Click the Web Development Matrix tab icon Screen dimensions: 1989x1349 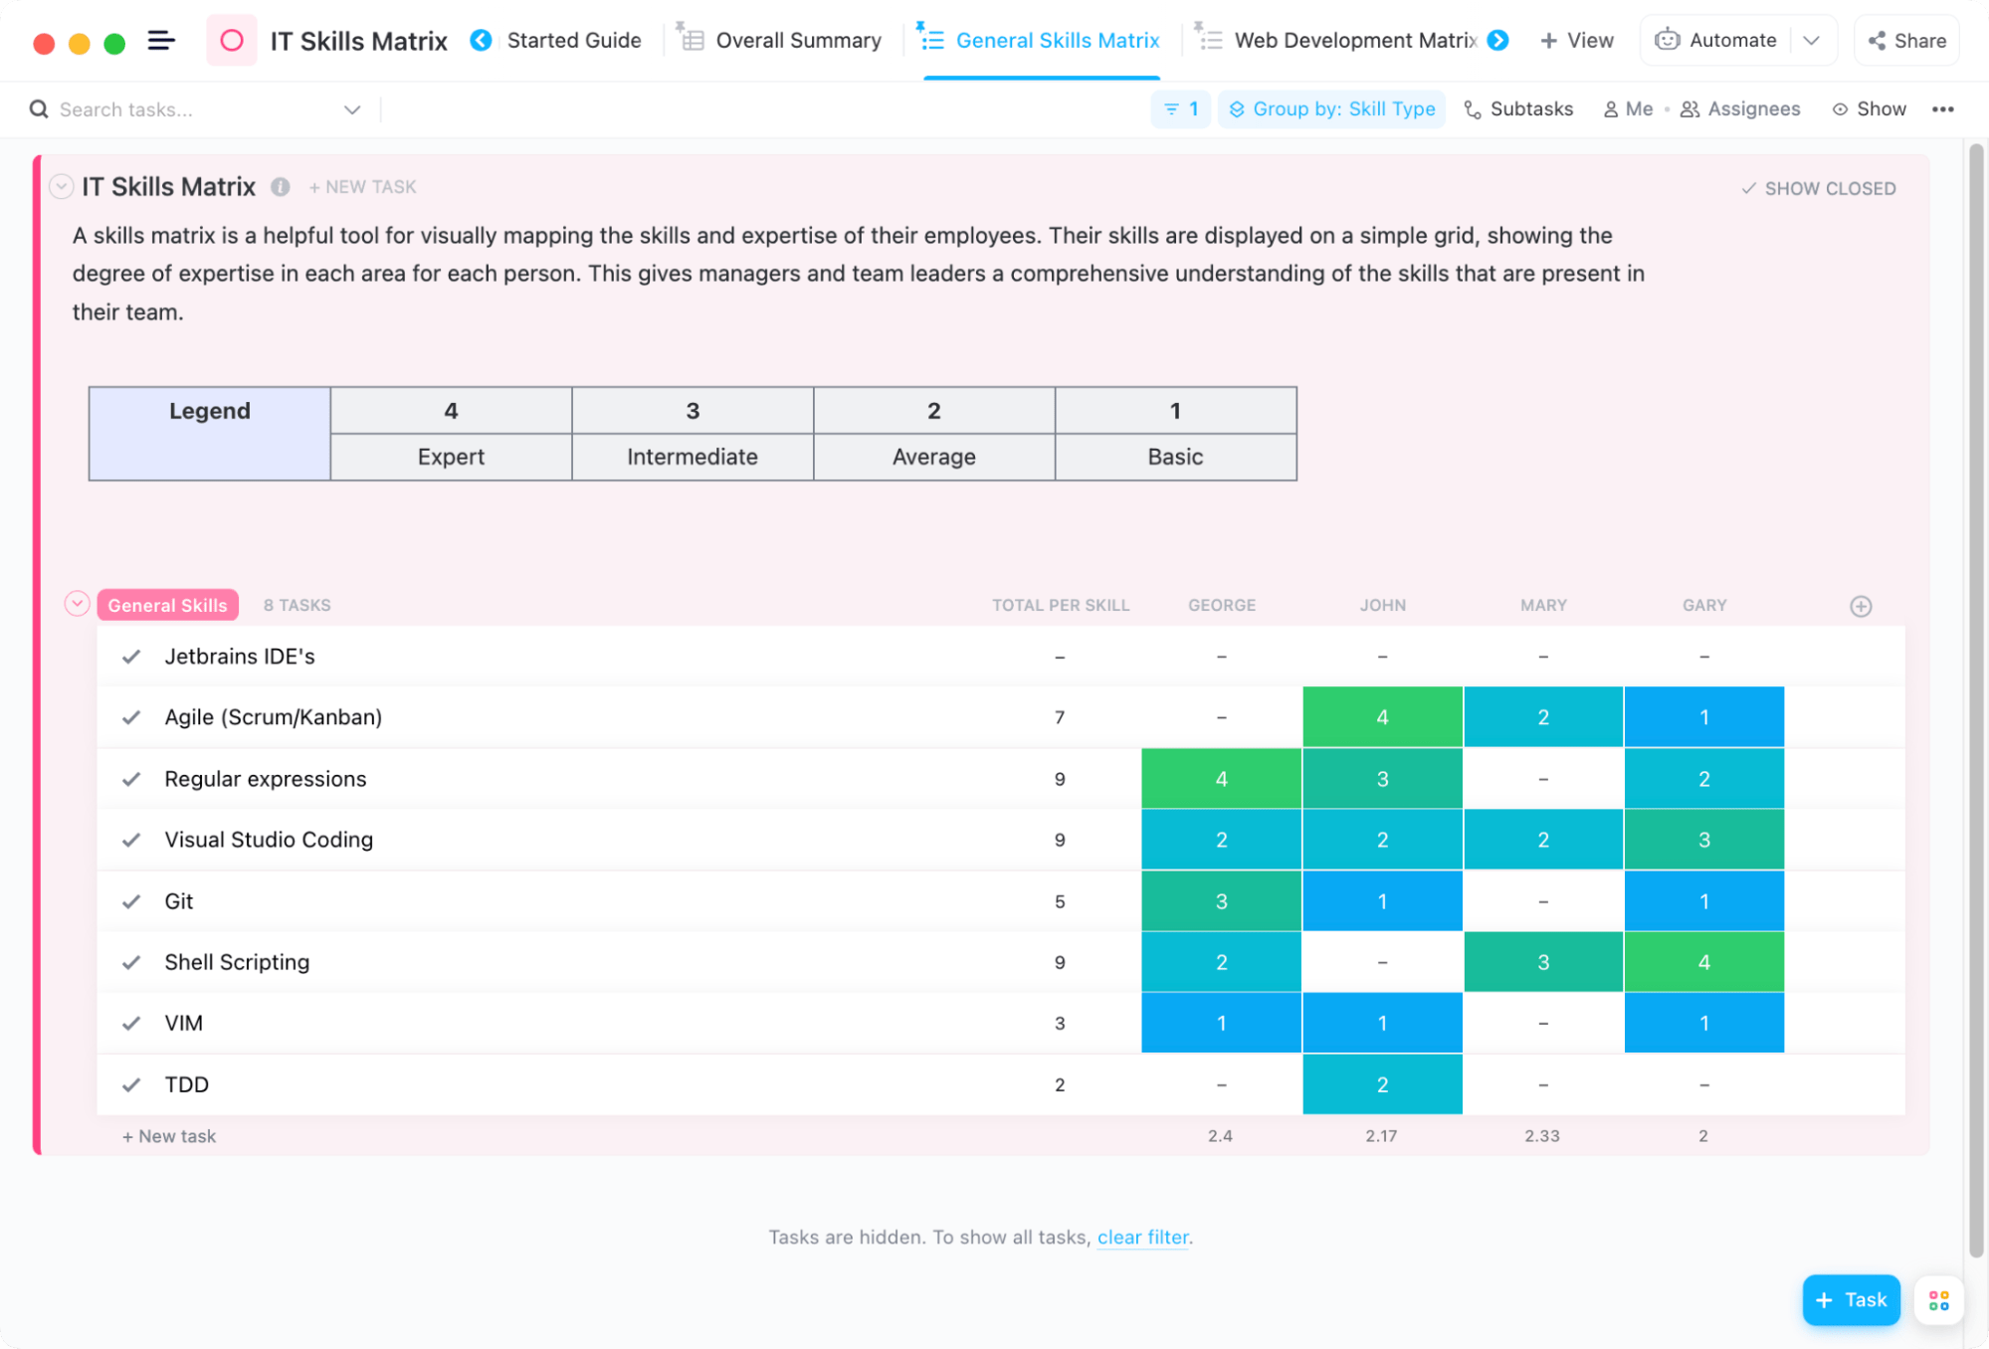(1208, 41)
